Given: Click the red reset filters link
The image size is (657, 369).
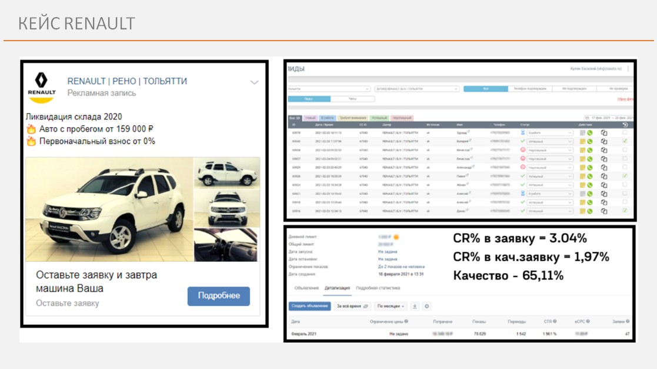Looking at the screenshot, I should tap(625, 99).
